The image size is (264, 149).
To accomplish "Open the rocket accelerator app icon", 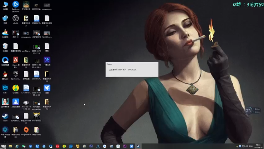I will click(16, 103).
